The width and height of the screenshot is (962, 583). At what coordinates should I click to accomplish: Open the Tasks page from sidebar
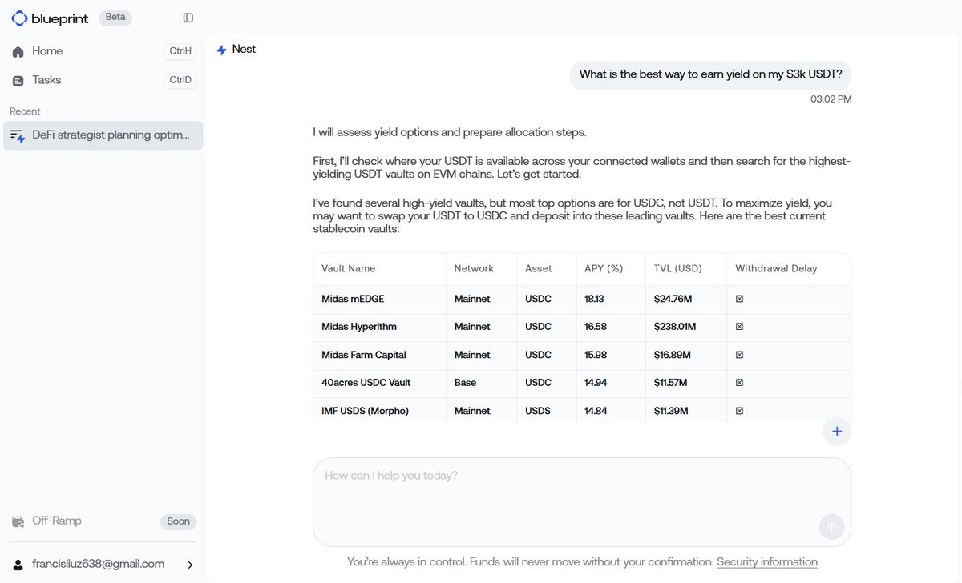pos(103,80)
